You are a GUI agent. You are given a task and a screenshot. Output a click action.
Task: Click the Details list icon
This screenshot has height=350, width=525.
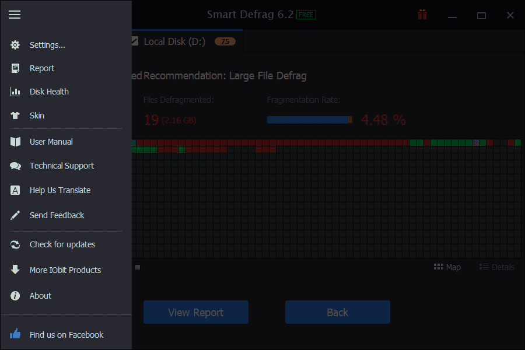[x=484, y=267]
